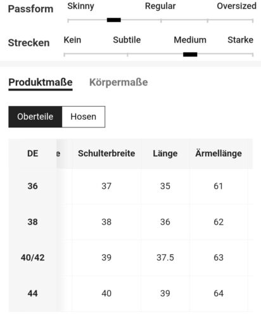Image resolution: width=261 pixels, height=317 pixels.
Task: Select the Produktmaße tab
Action: [41, 82]
